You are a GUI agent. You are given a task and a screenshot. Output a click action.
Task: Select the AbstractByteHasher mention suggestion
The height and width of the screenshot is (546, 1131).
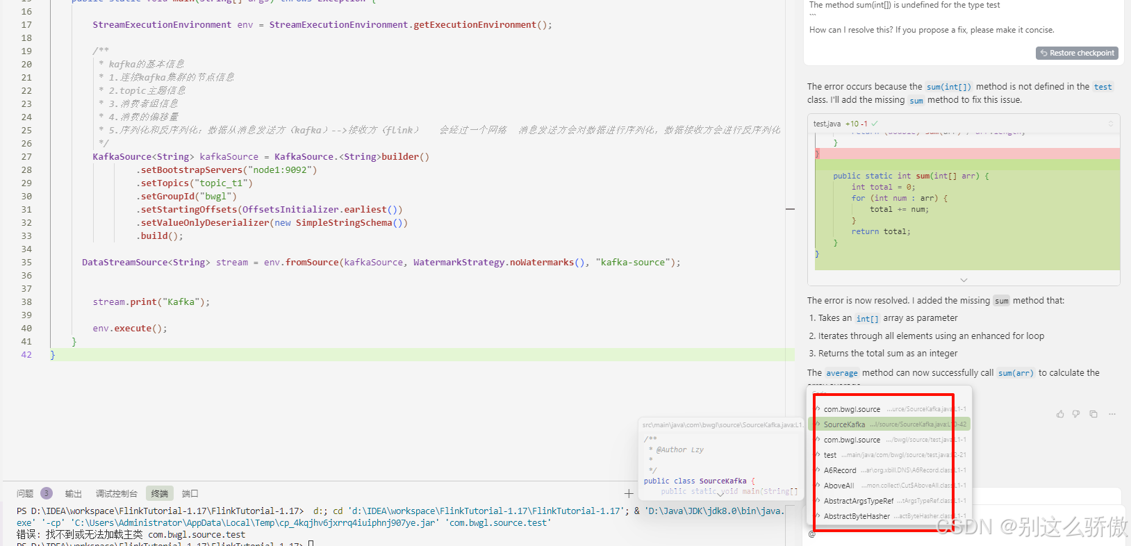click(891, 515)
